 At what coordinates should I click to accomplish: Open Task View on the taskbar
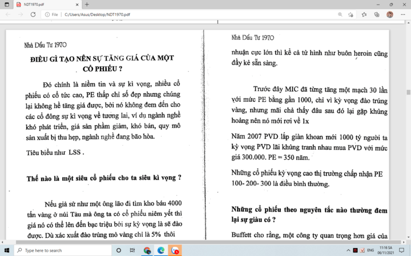[x=132, y=250]
